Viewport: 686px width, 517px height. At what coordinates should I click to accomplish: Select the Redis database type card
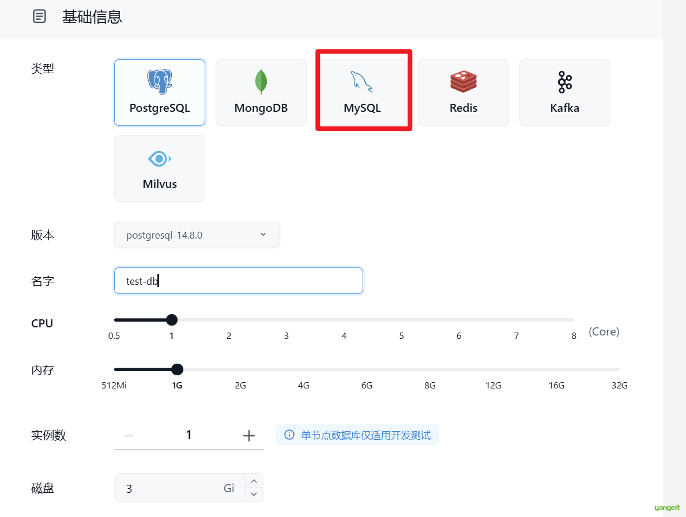(x=463, y=92)
